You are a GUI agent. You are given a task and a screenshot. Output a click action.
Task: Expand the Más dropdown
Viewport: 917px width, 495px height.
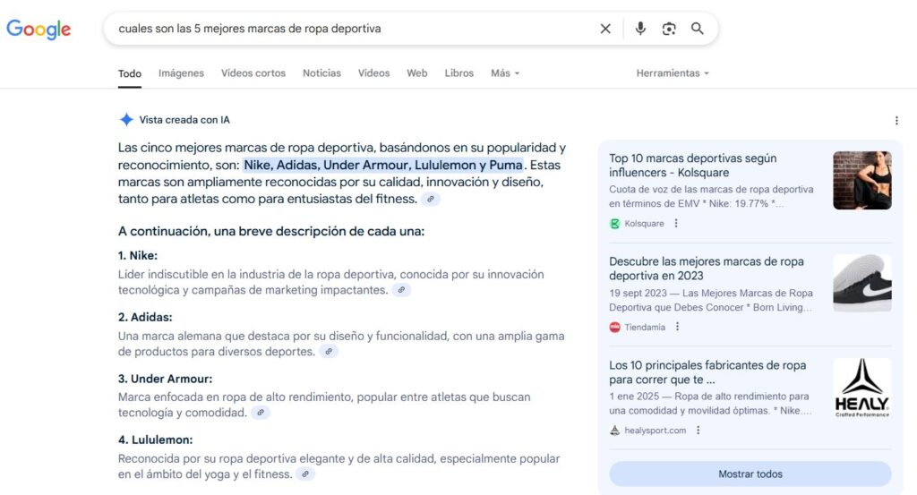505,73
